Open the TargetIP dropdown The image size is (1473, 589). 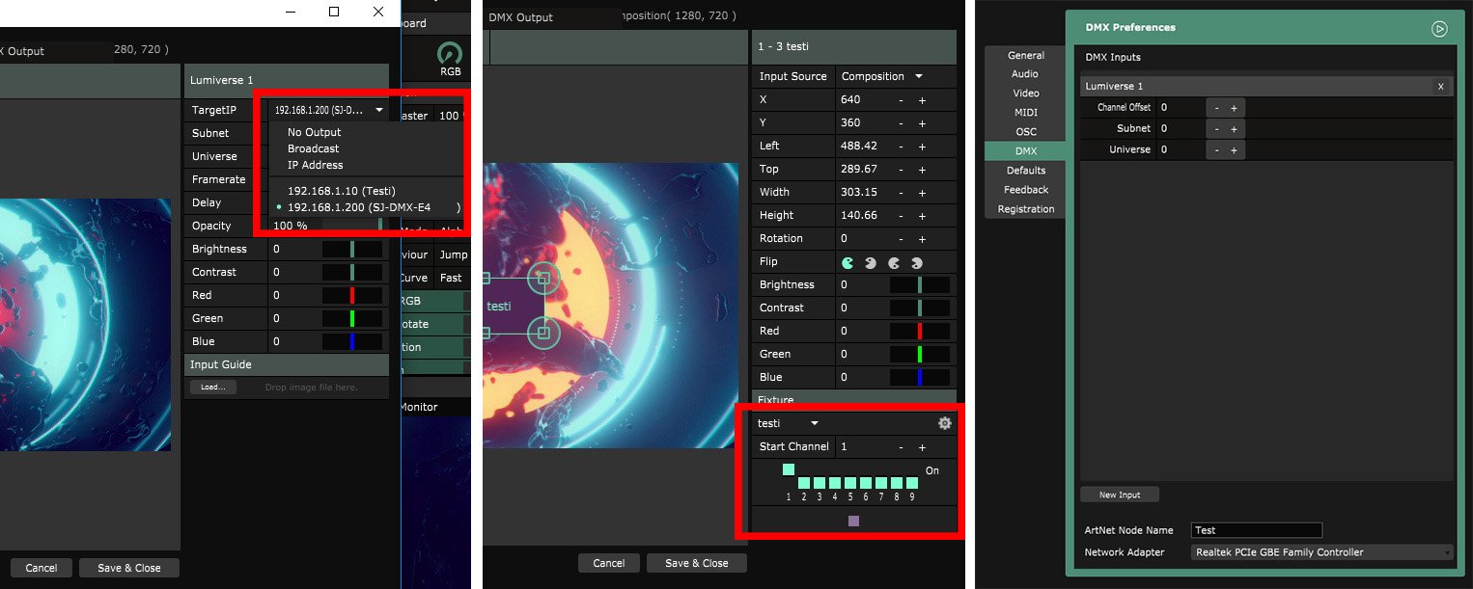coord(328,111)
